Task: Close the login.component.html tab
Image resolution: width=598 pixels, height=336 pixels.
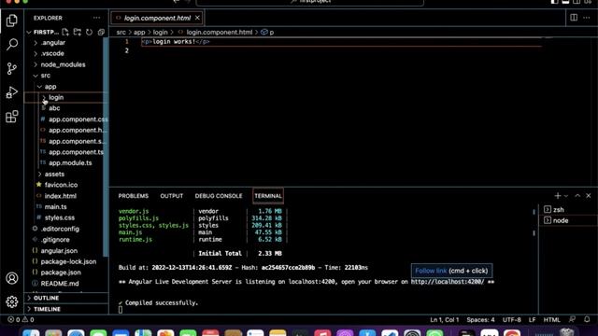Action: tap(197, 18)
